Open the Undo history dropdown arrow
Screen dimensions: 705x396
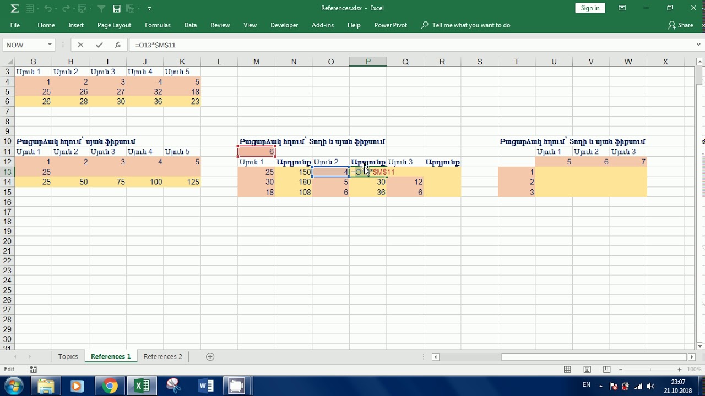tap(56, 9)
